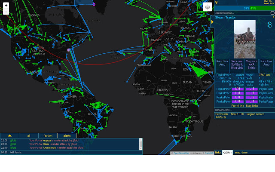The height and width of the screenshot is (172, 275).
Task: Open the Map links option
Action: [x=252, y=106]
